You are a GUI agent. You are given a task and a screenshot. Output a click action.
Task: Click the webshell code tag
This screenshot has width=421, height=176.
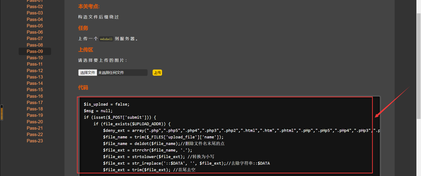(x=106, y=39)
